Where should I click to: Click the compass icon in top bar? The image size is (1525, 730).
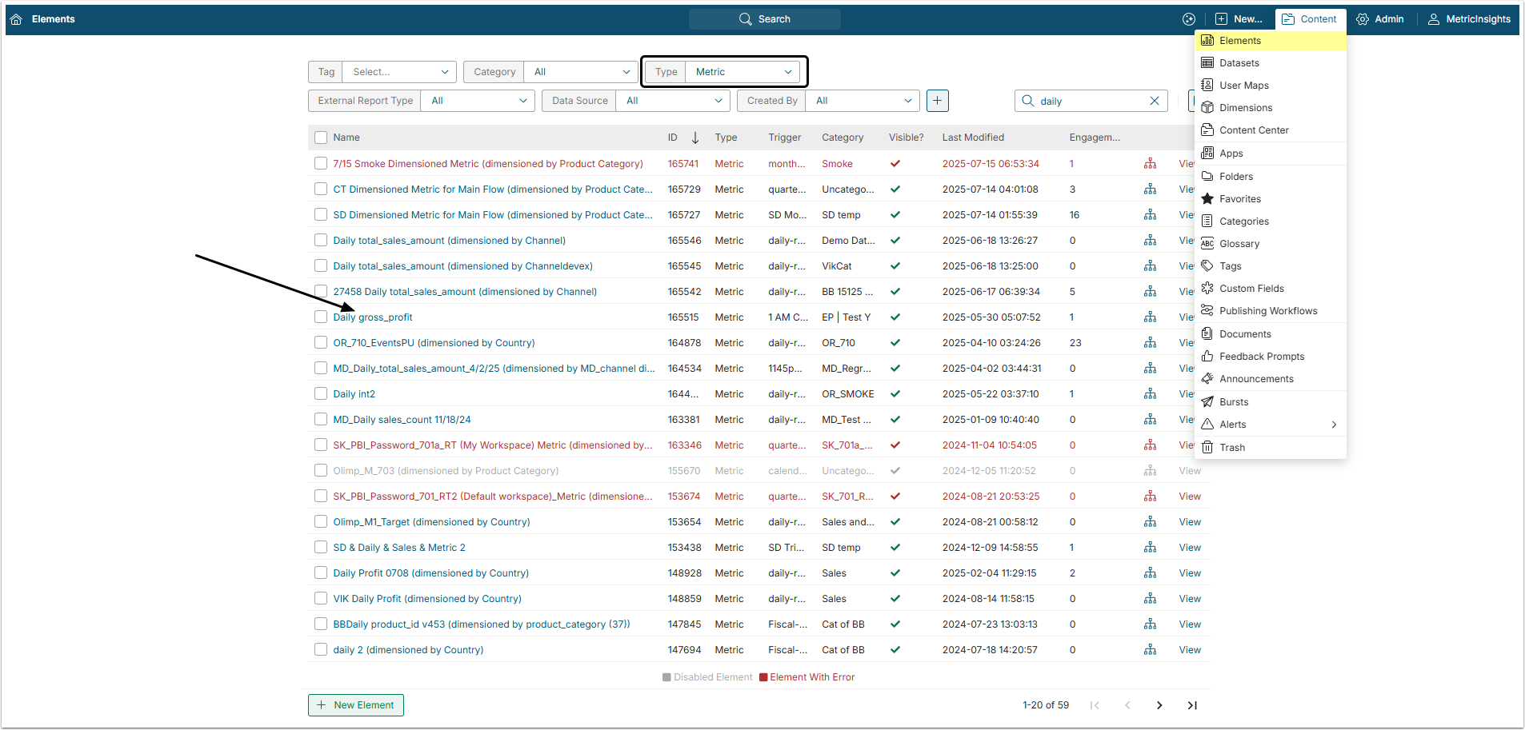tap(1189, 19)
